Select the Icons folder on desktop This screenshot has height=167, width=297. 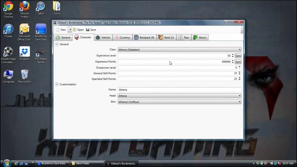click(57, 8)
